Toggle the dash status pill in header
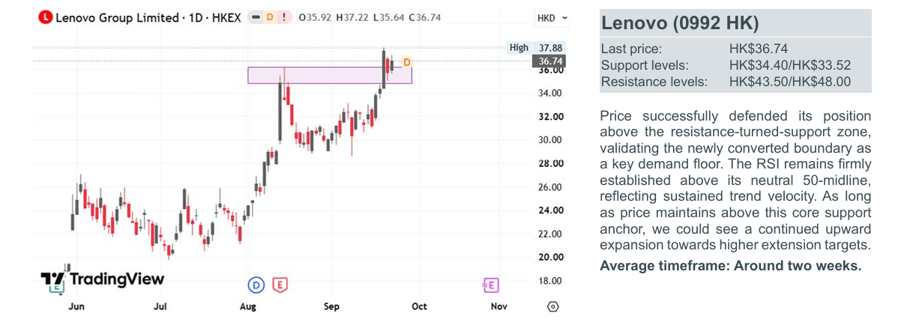The image size is (904, 331). [256, 17]
